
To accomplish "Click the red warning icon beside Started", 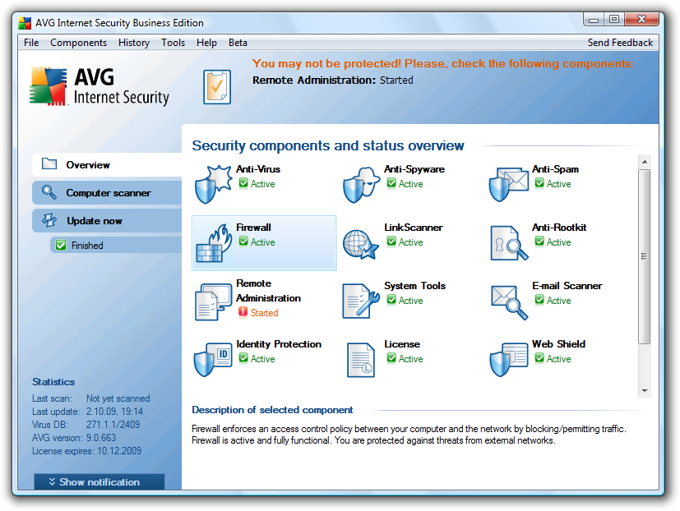I will pos(243,311).
